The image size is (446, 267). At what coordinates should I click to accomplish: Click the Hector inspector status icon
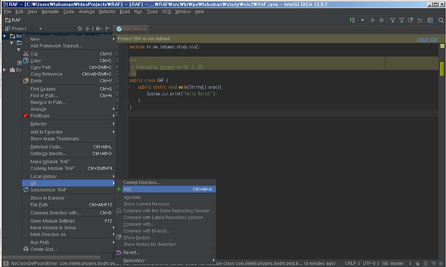tap(426, 263)
